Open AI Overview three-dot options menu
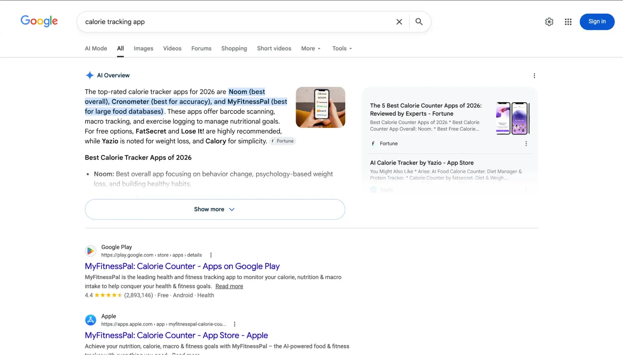 (x=534, y=76)
